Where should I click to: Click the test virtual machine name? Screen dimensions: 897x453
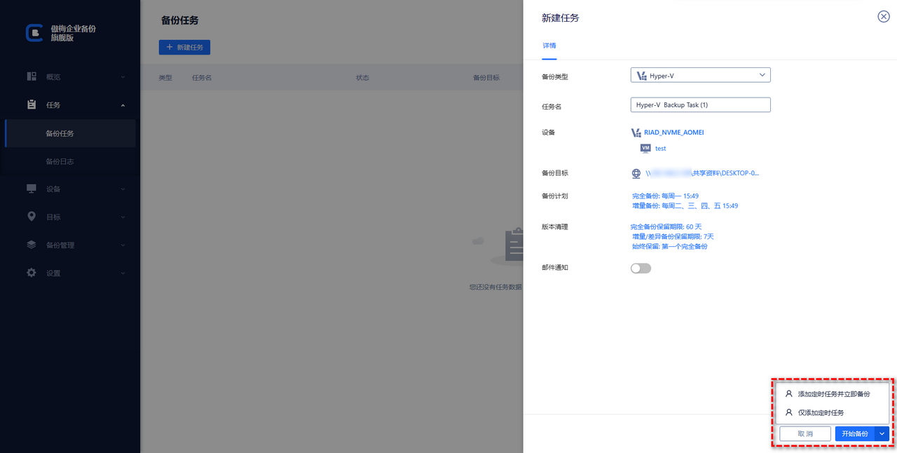(x=660, y=149)
